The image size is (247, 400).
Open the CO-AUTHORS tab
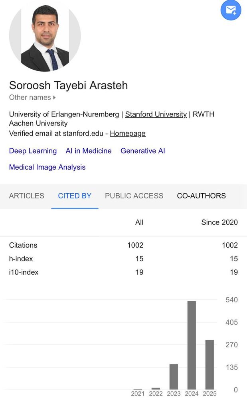[202, 196]
